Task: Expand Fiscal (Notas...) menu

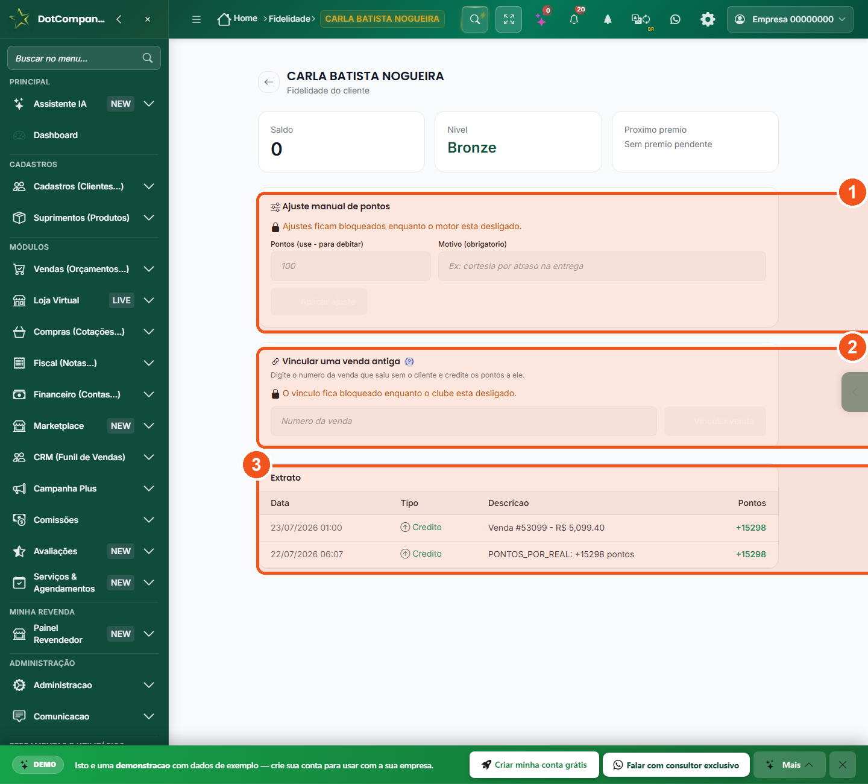Action: click(x=84, y=363)
